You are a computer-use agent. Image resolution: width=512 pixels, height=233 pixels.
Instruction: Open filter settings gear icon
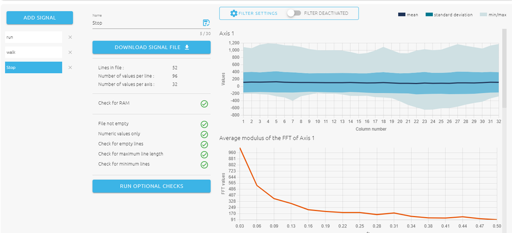pyautogui.click(x=233, y=13)
